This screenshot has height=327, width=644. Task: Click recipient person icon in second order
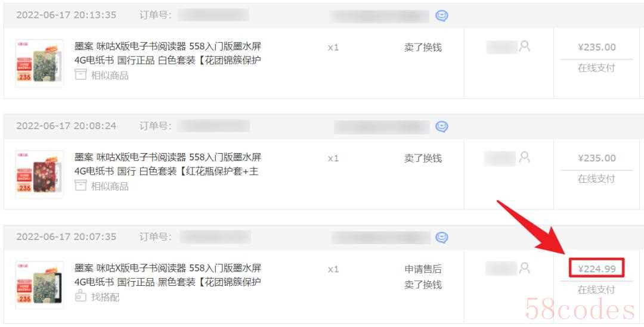tap(525, 157)
